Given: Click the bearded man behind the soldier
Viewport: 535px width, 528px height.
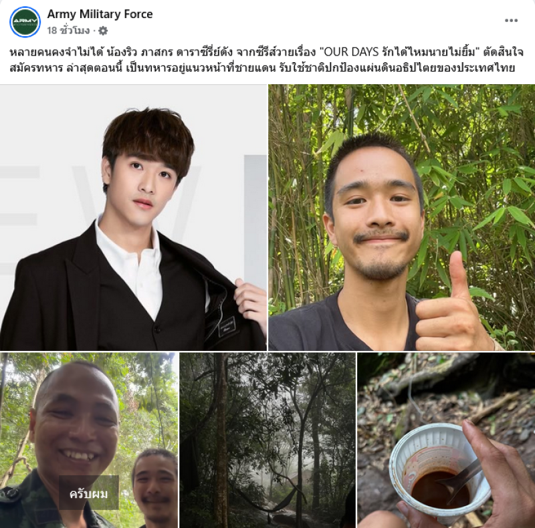Looking at the screenshot, I should point(155,488).
